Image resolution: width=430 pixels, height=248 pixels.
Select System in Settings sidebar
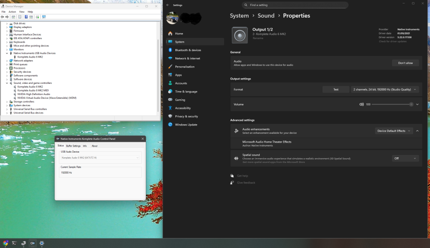pyautogui.click(x=195, y=42)
